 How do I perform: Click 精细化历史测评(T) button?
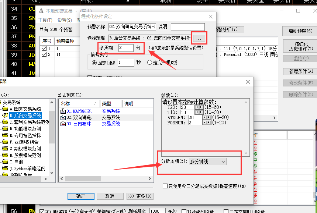point(300,46)
